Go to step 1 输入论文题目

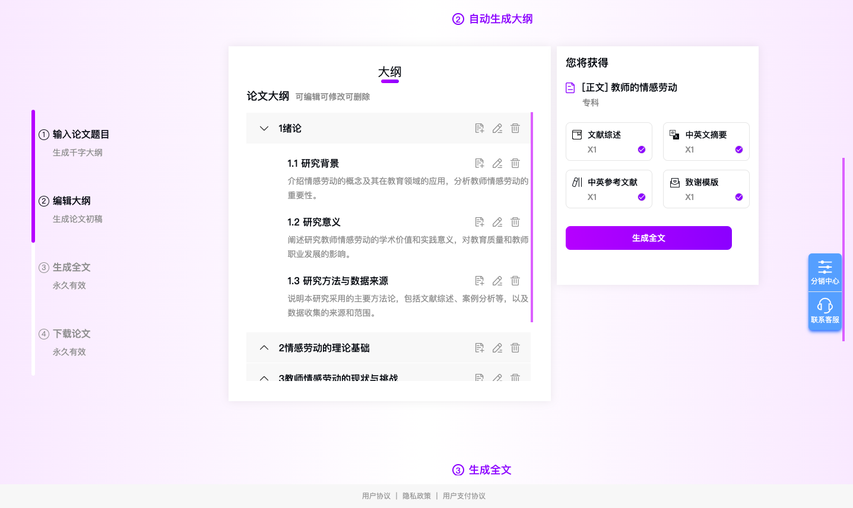(81, 135)
